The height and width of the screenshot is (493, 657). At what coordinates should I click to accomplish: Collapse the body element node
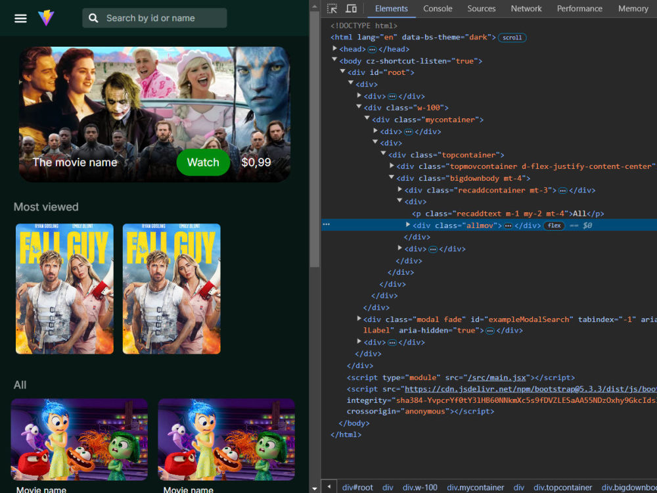coord(335,60)
